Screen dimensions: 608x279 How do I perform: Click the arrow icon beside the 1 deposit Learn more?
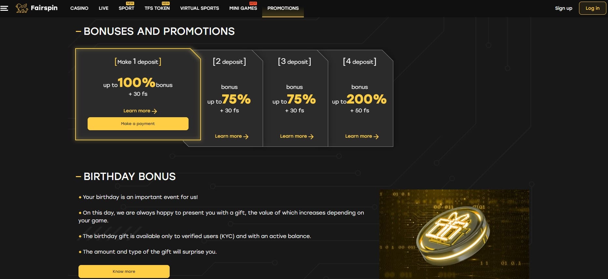click(154, 111)
